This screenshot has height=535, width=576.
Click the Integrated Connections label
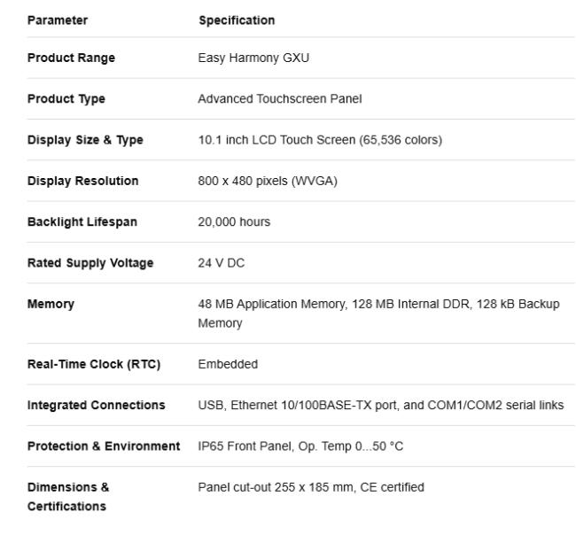coord(97,405)
